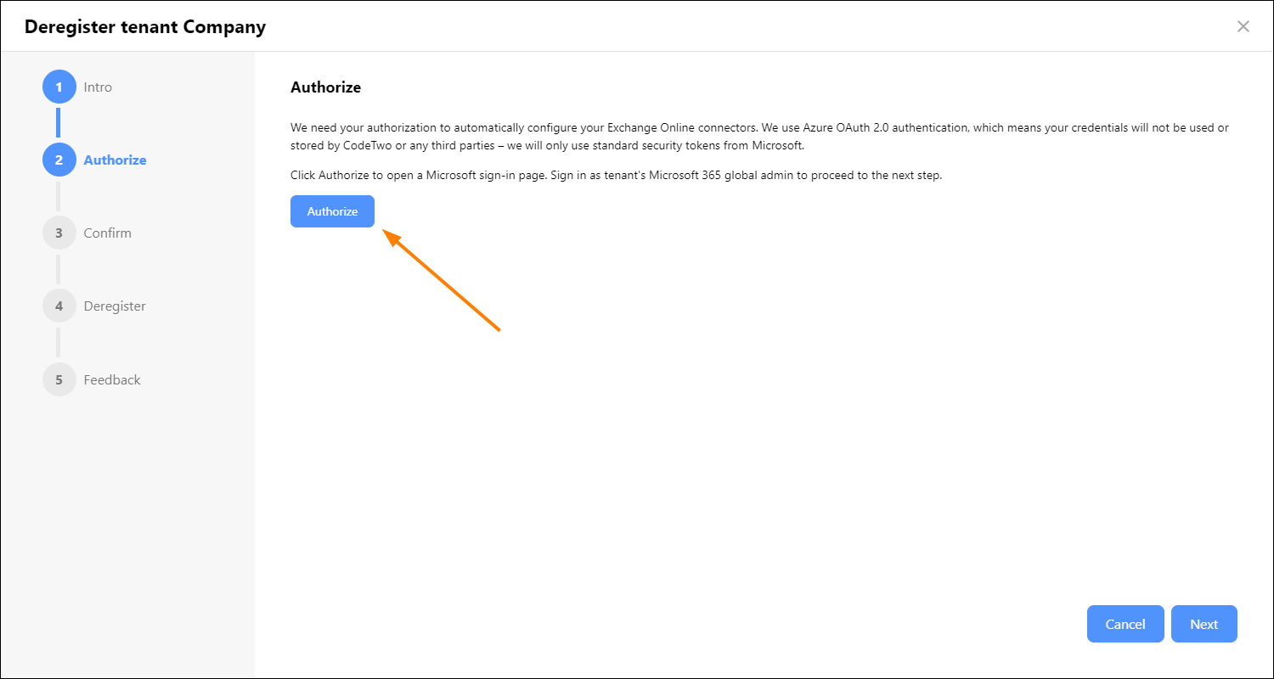Open the Authorize step label in sidebar

point(115,160)
